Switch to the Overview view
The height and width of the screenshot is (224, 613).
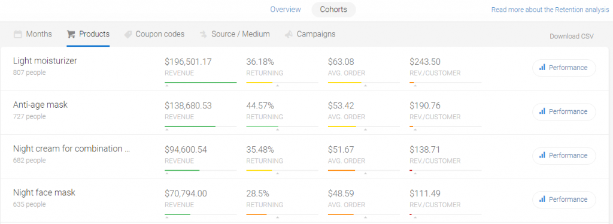tap(286, 10)
